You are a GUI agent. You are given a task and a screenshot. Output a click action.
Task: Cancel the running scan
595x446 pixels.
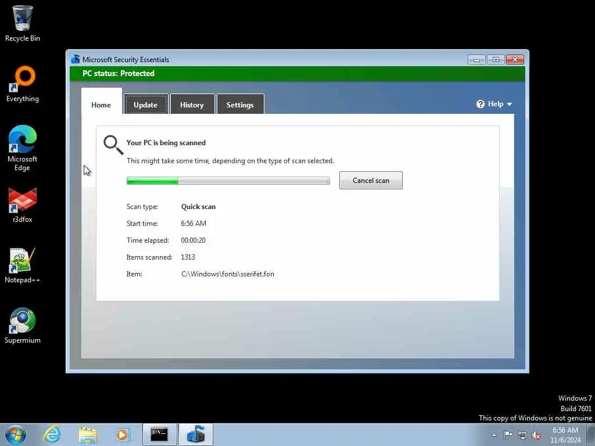tap(371, 180)
